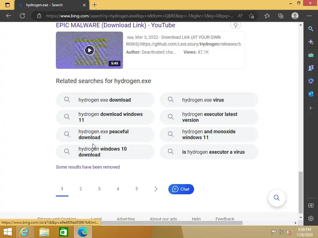318x238 pixels.
Task: Open the Copilot sparkle sidebar icon
Action: [x=311, y=42]
